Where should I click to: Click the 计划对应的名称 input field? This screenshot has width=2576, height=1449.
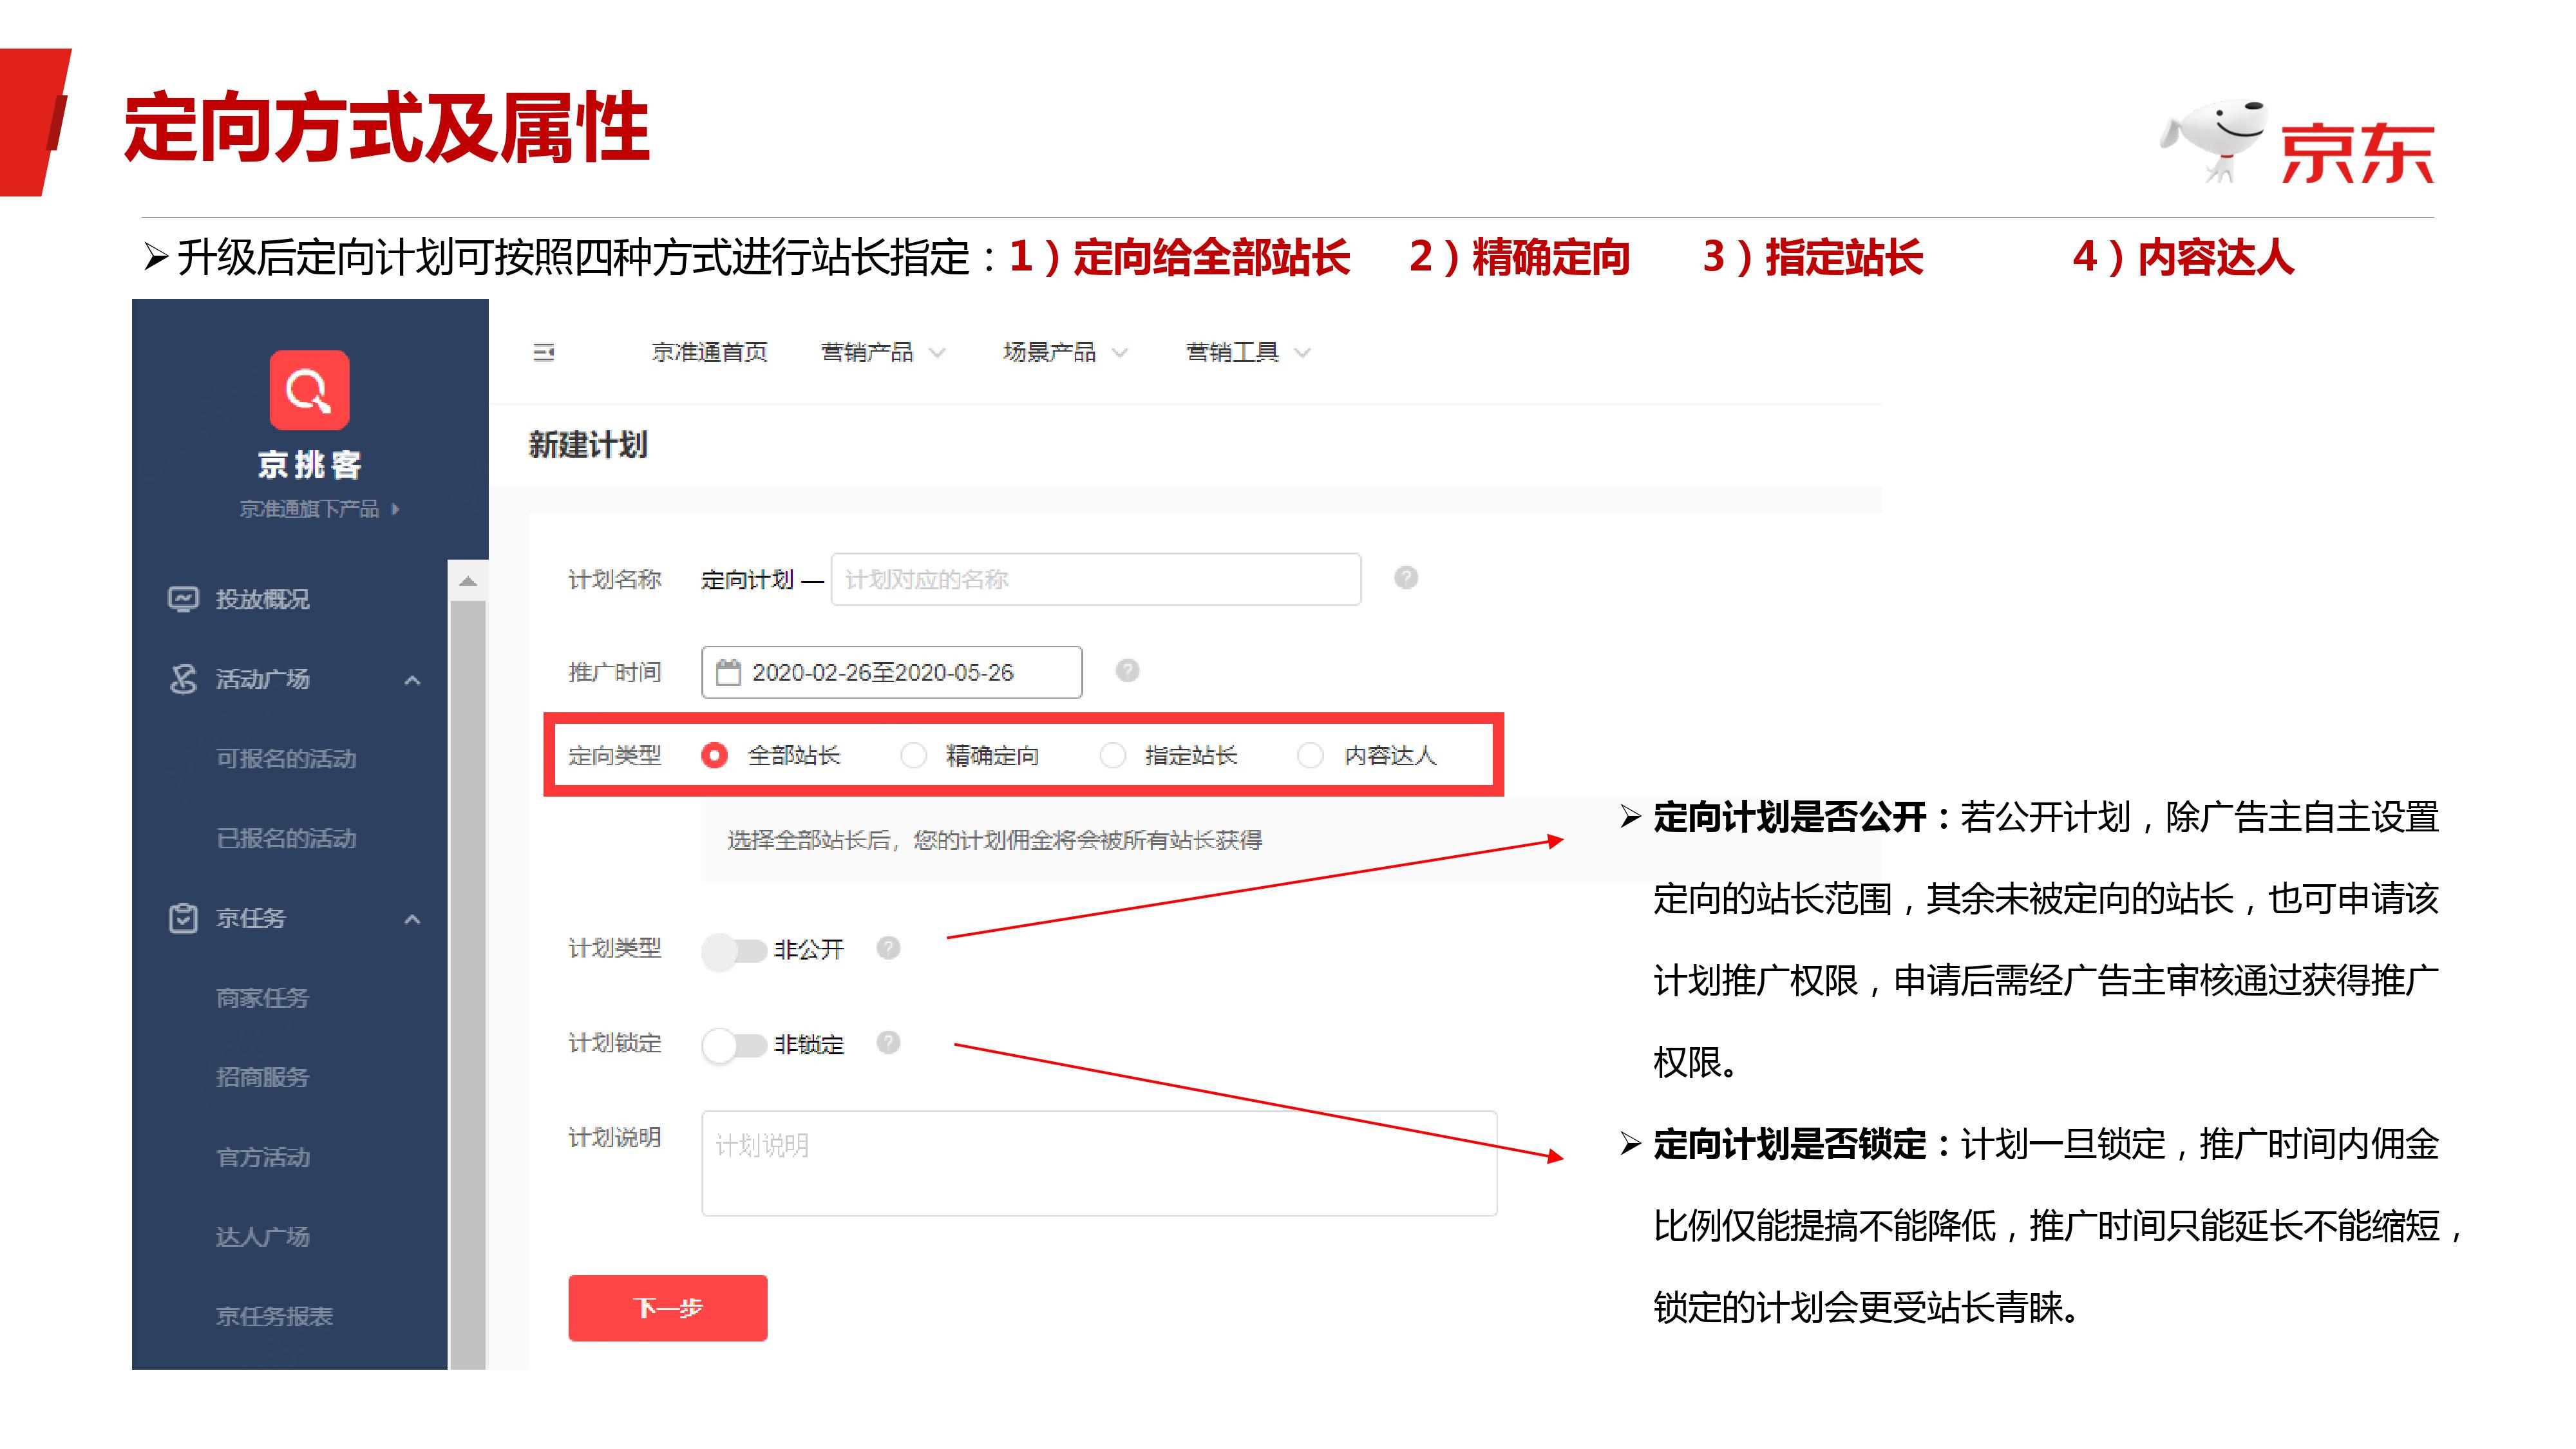tap(1096, 579)
